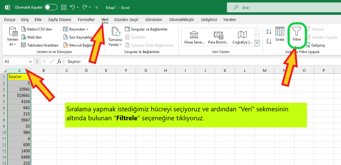Expand the Name Box dropdown arrow
Screen dimensions: 341x165
coord(31,61)
